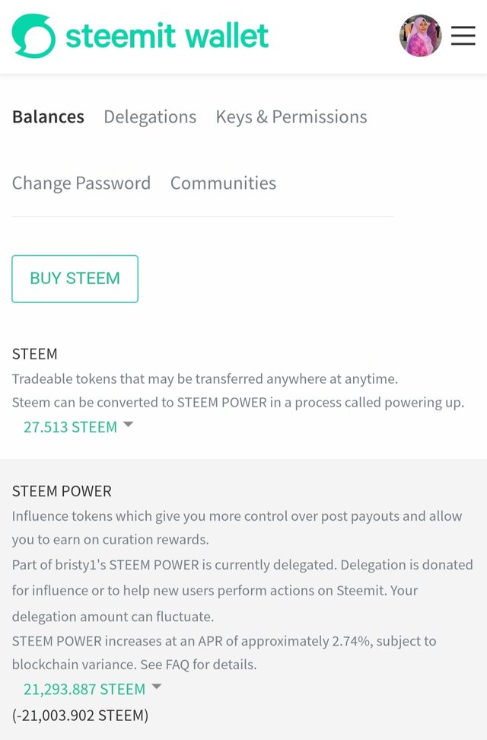Select the Balances tab
This screenshot has width=487, height=740.
point(48,116)
